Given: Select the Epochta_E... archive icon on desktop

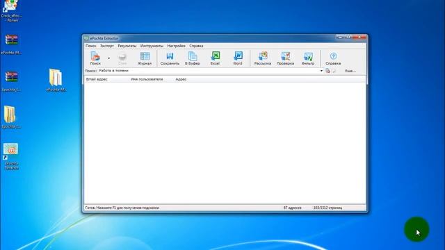Looking at the screenshot, I should point(11,81).
